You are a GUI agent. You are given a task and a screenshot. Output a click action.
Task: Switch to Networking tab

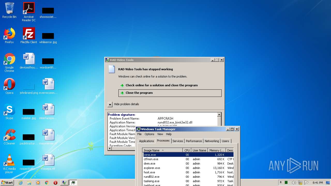[x=212, y=141]
